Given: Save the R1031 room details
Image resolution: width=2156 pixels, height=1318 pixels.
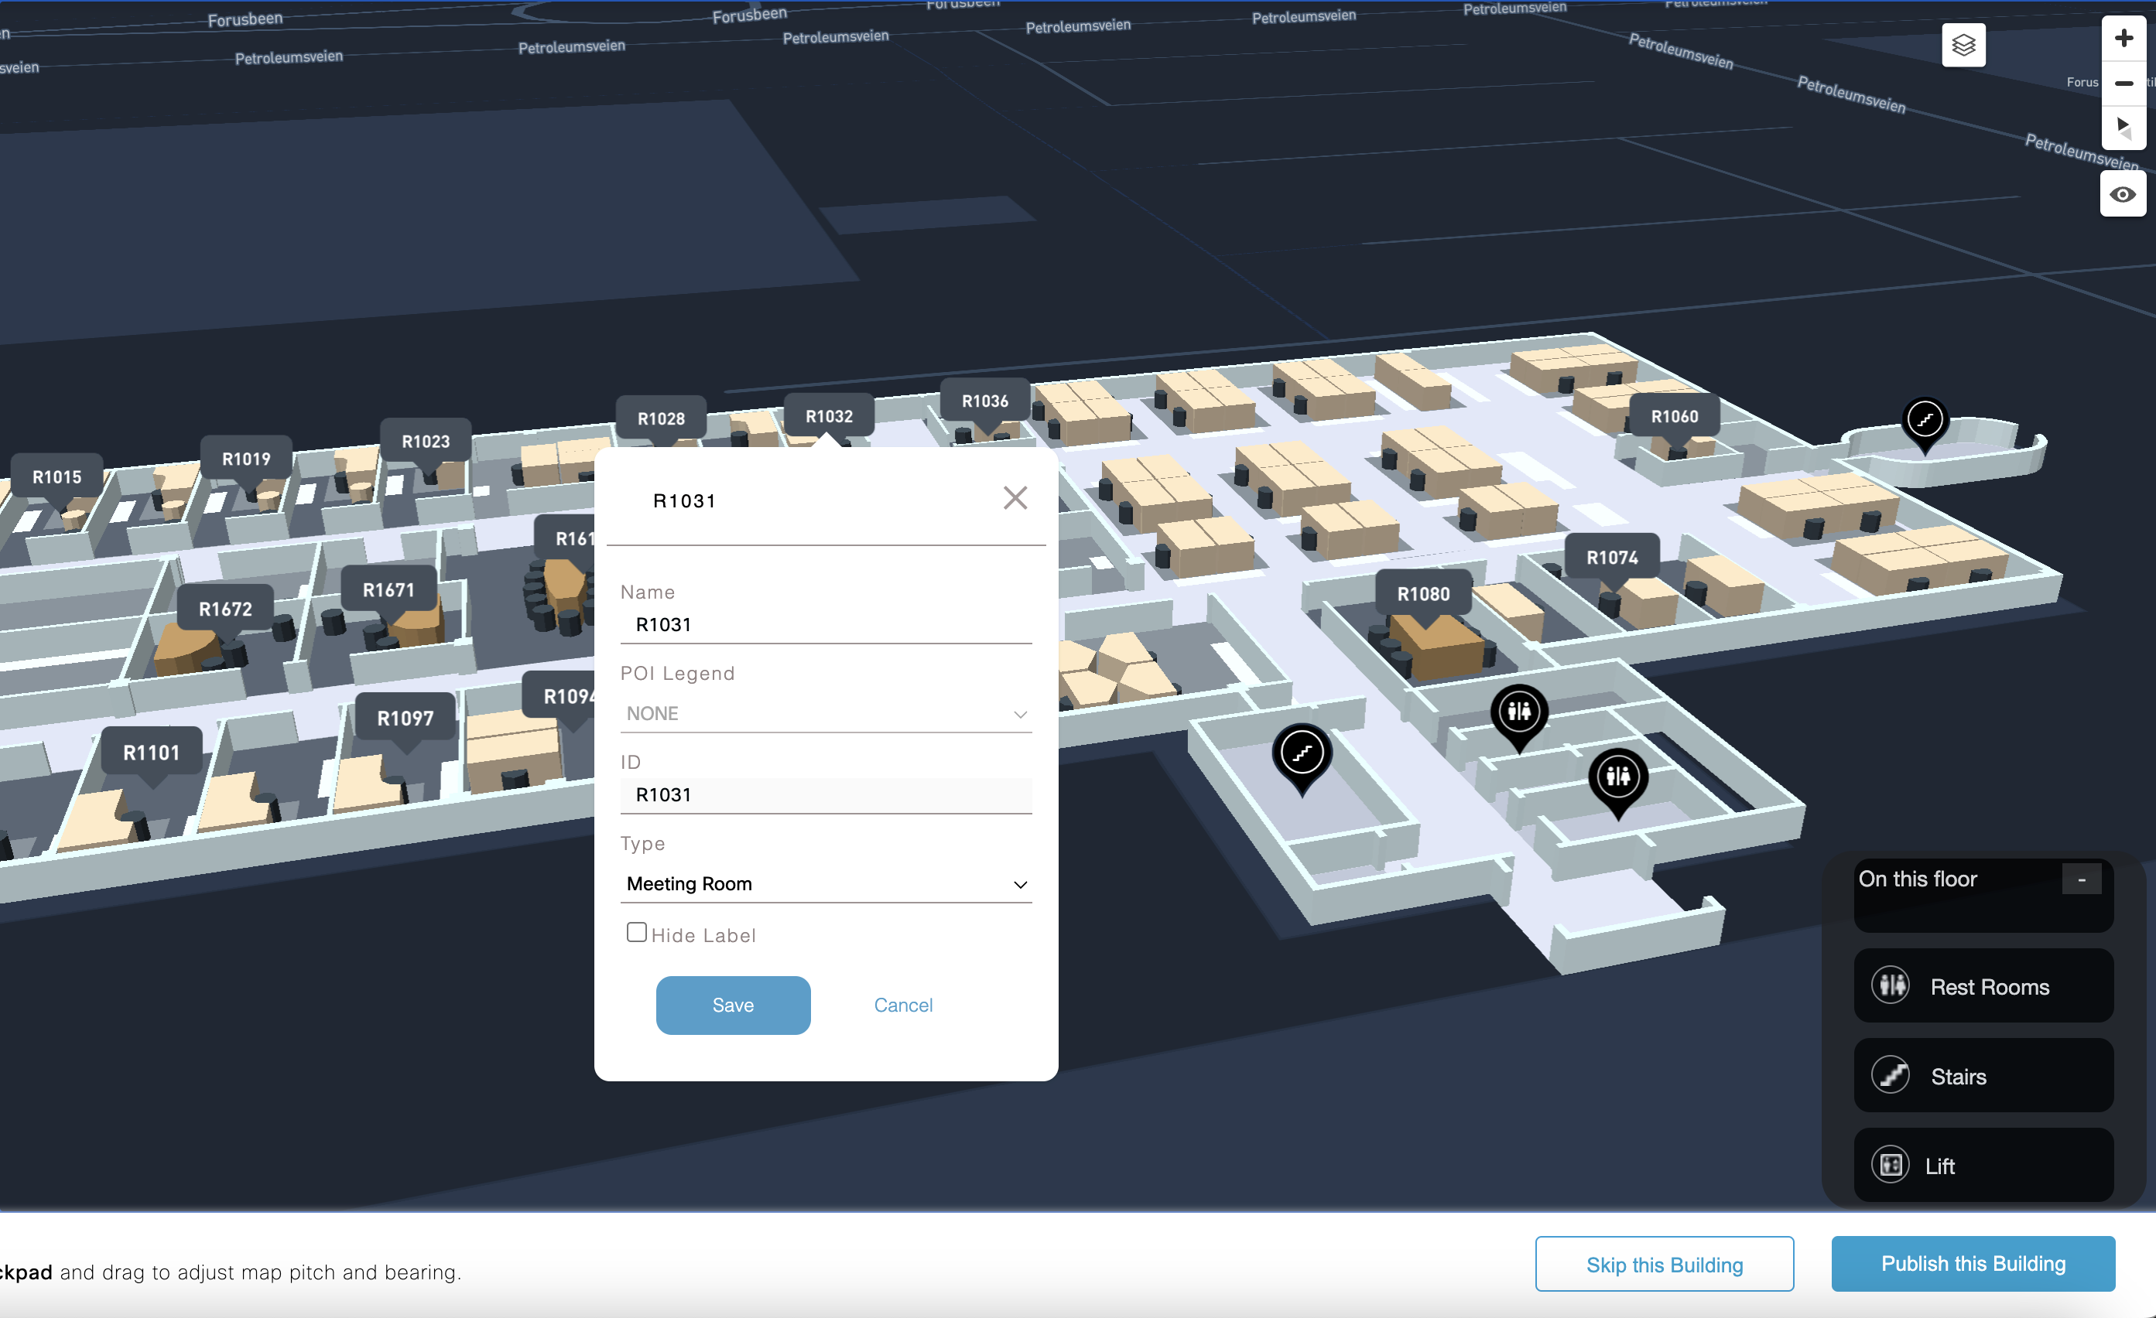Looking at the screenshot, I should pos(732,1005).
